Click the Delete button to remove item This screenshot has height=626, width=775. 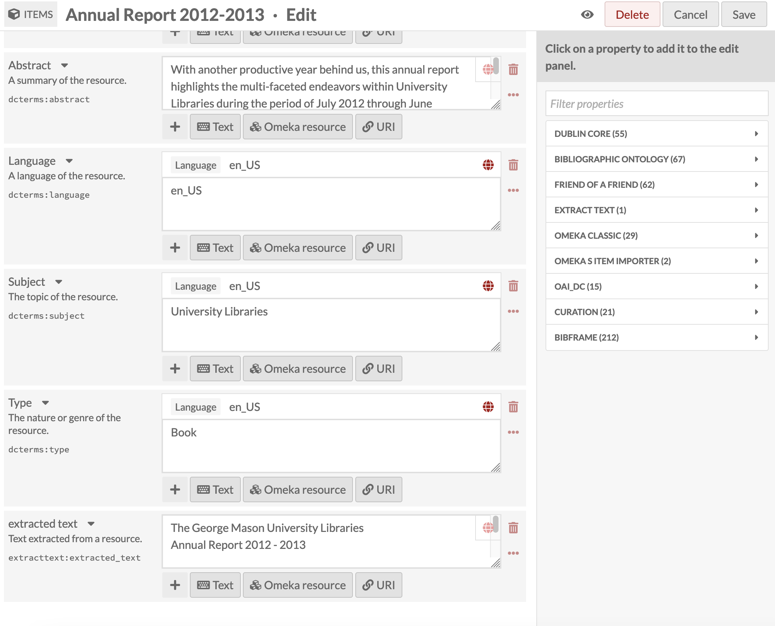[x=631, y=14]
